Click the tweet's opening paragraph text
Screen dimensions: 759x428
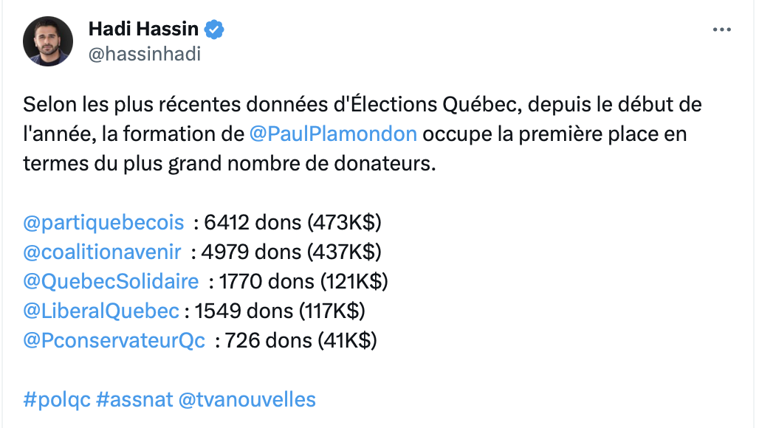(x=362, y=134)
